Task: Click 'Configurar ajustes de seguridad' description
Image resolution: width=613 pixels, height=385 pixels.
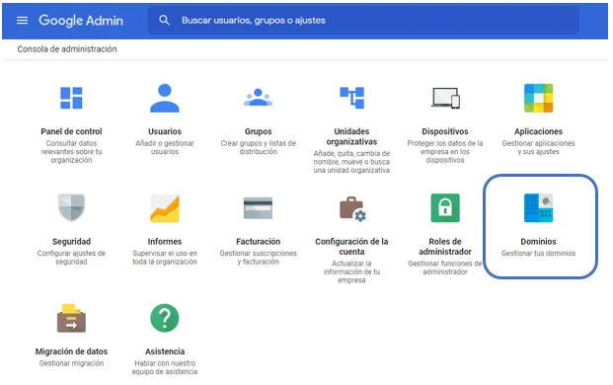Action: pos(71,258)
